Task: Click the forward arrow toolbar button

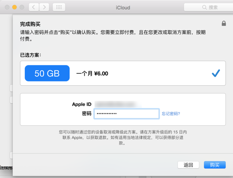Action: (44, 7)
